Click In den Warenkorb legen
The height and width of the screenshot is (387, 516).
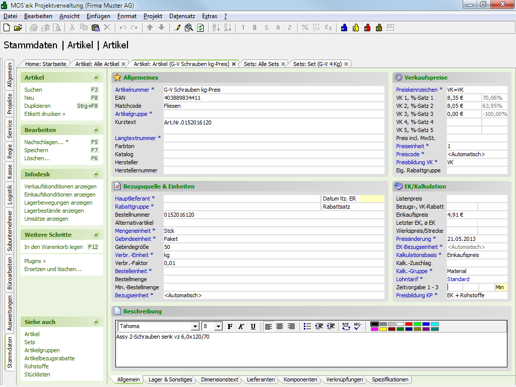[x=53, y=247]
